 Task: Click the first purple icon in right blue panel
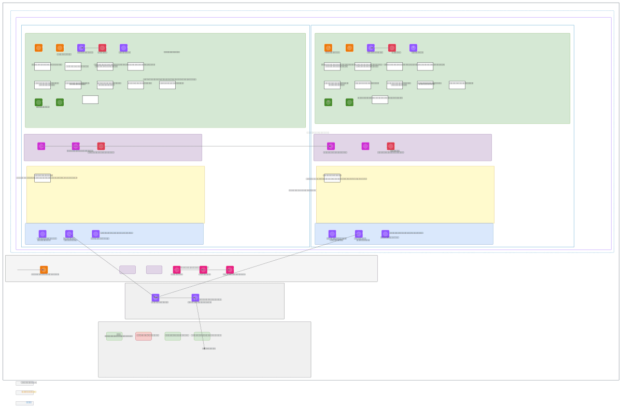(332, 234)
